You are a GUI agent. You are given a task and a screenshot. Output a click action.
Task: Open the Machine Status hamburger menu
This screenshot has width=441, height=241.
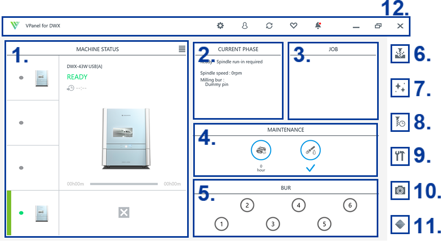(x=182, y=49)
